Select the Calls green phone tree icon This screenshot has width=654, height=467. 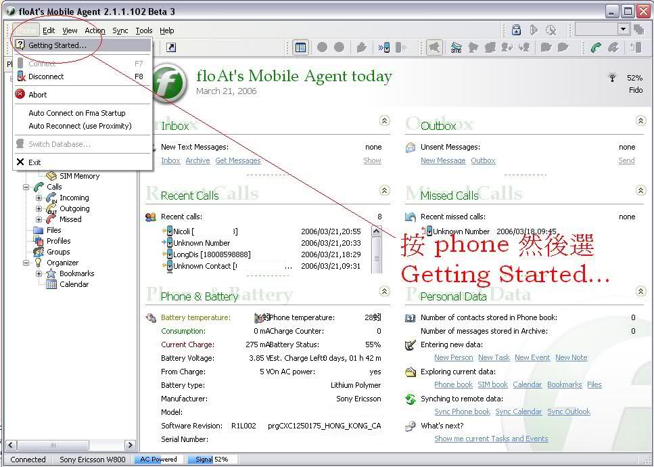point(39,187)
